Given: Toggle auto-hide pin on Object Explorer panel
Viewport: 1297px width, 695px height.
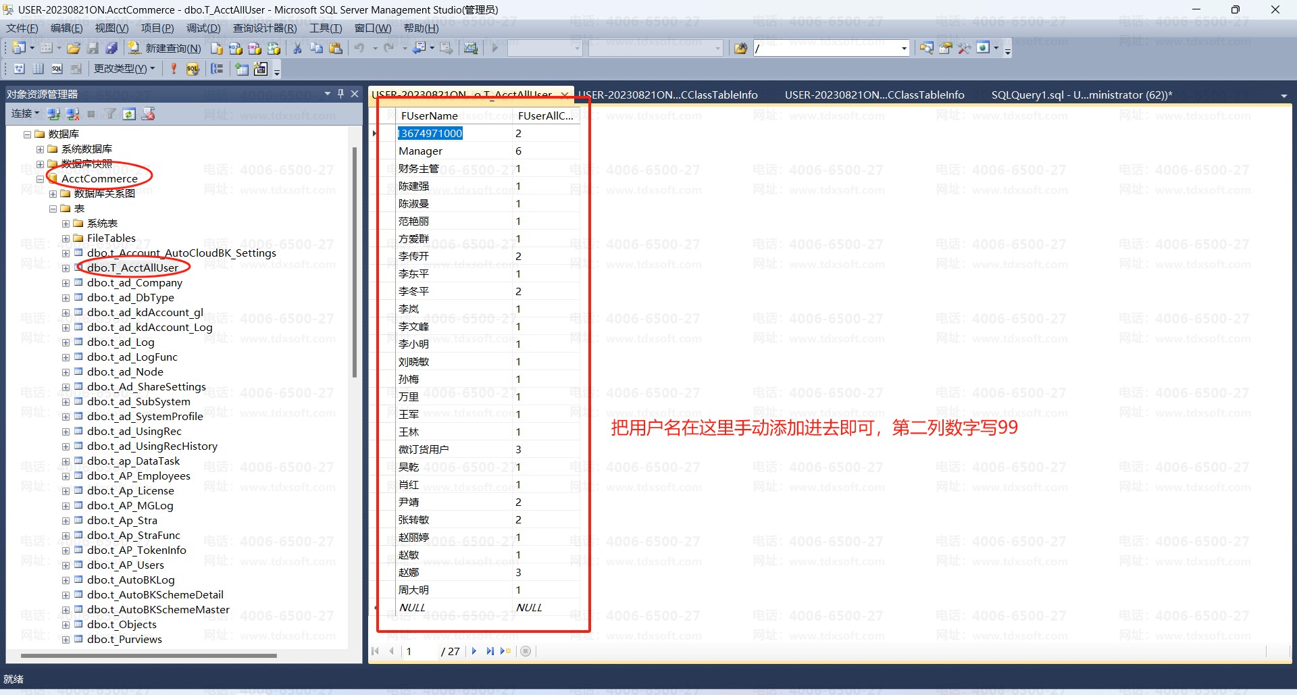Looking at the screenshot, I should coord(340,94).
